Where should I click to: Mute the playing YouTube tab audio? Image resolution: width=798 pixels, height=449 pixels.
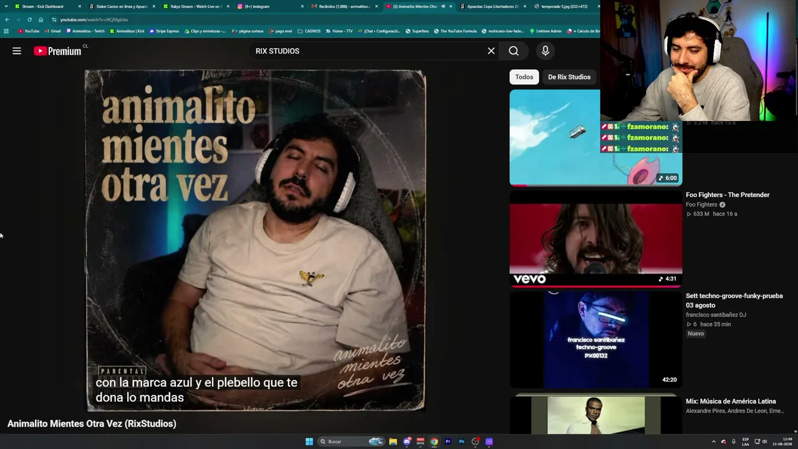click(443, 6)
